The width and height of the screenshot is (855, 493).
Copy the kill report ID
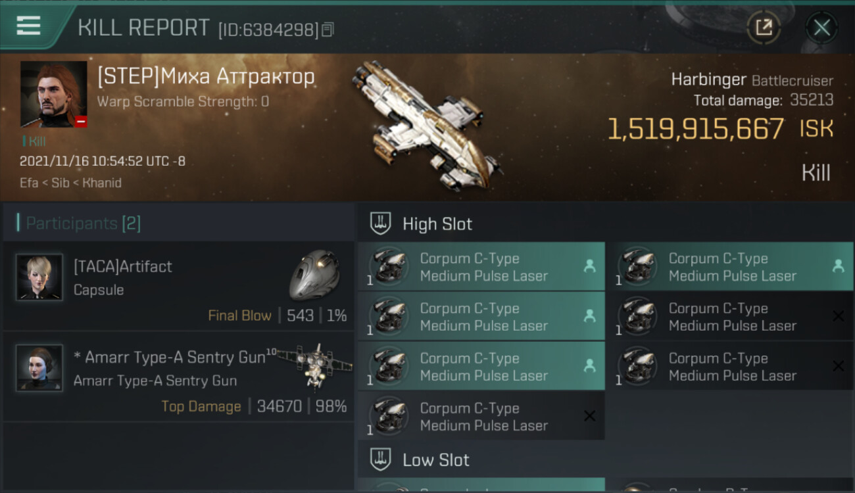328,30
